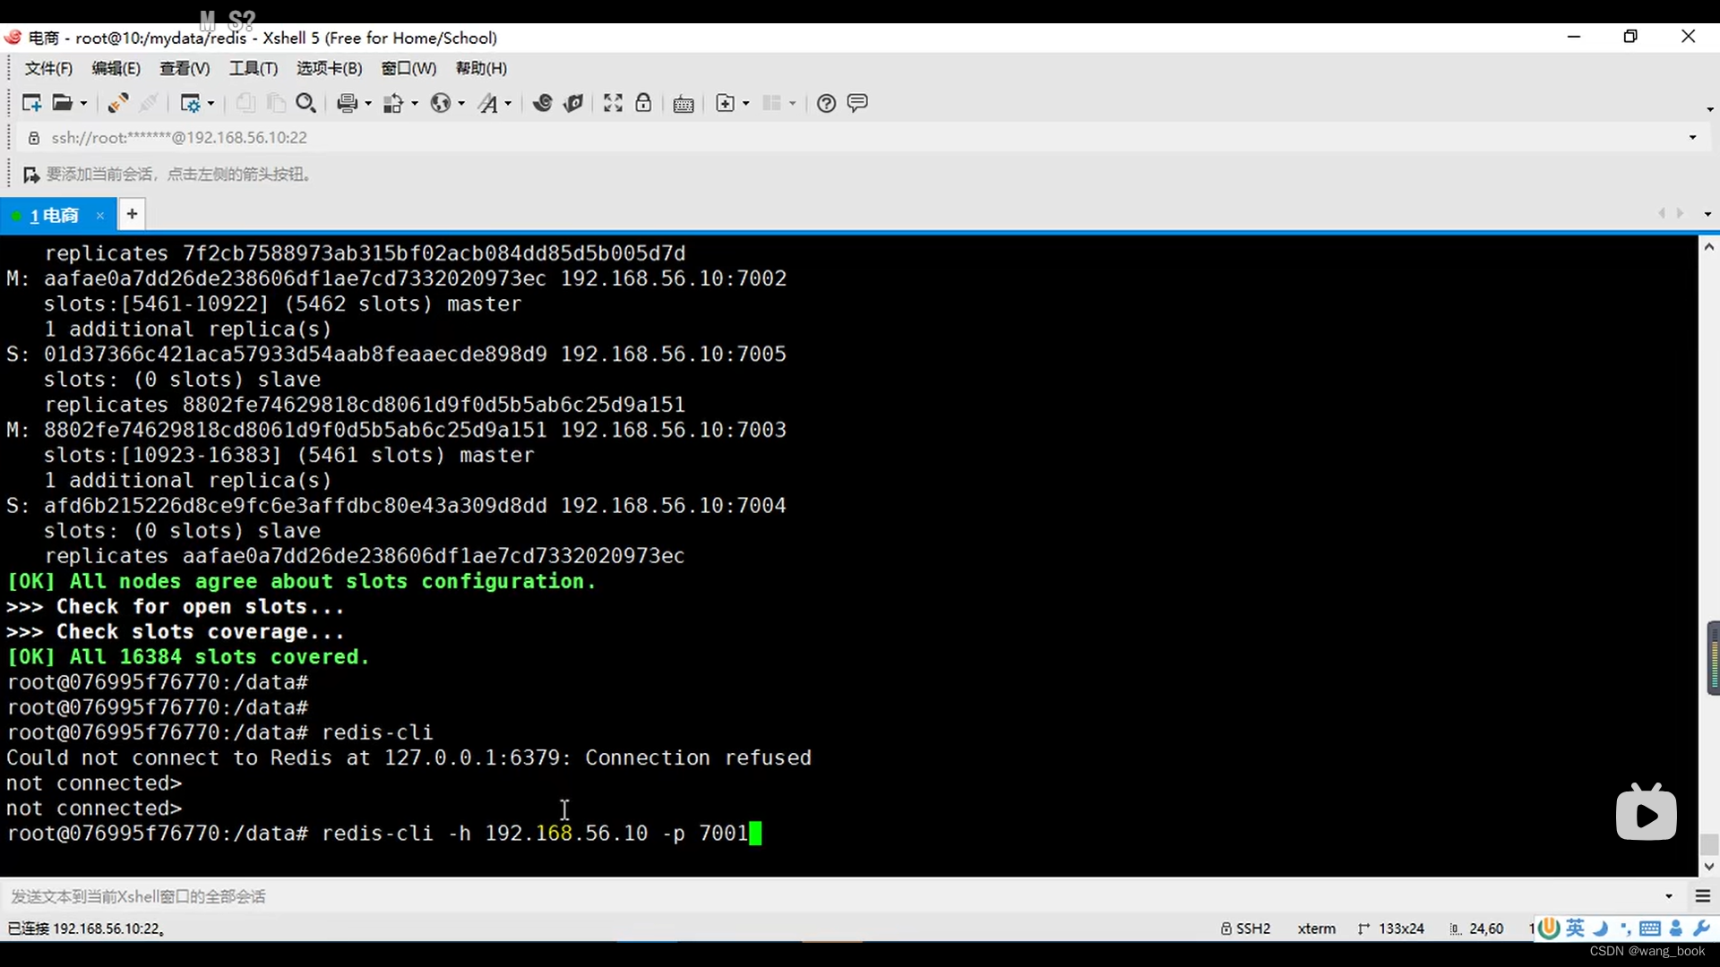Click the new tab plus-page icon

[726, 103]
